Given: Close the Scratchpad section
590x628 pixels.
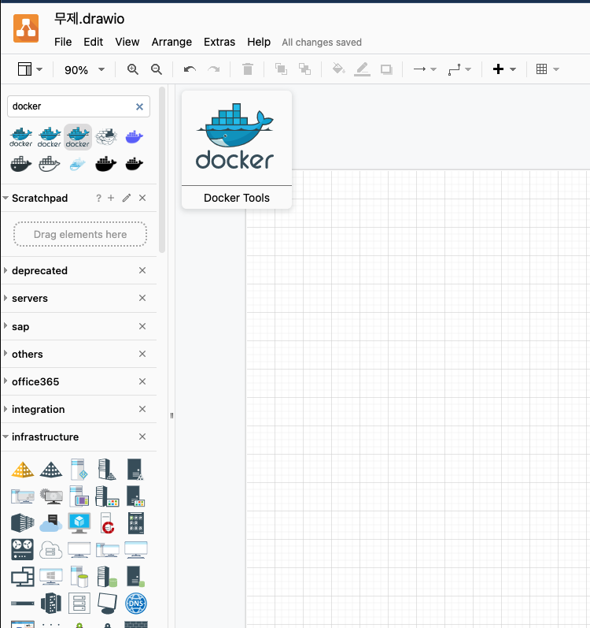Looking at the screenshot, I should (142, 198).
